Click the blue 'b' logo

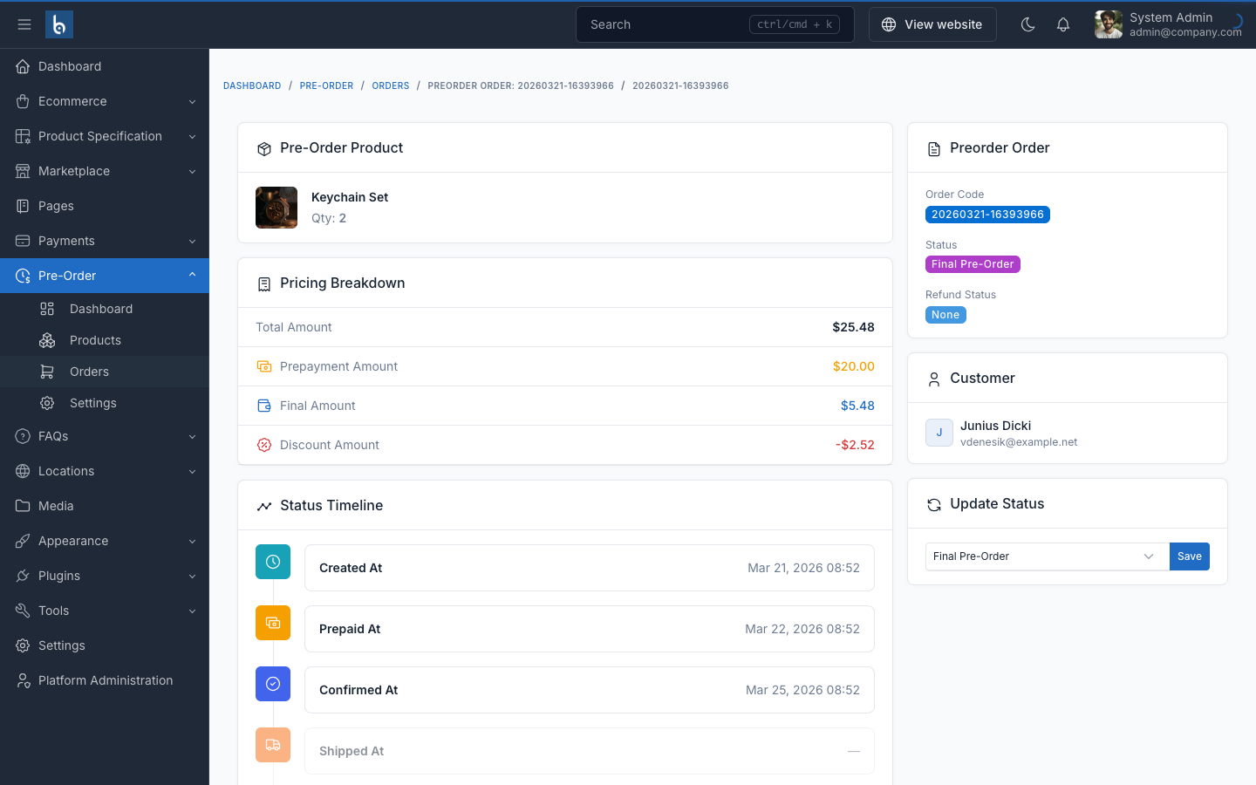59,24
